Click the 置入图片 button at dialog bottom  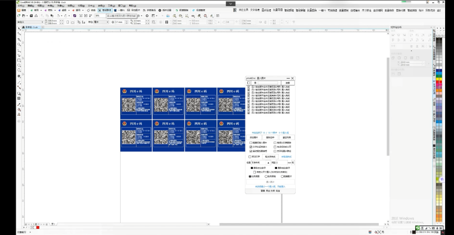click(270, 181)
